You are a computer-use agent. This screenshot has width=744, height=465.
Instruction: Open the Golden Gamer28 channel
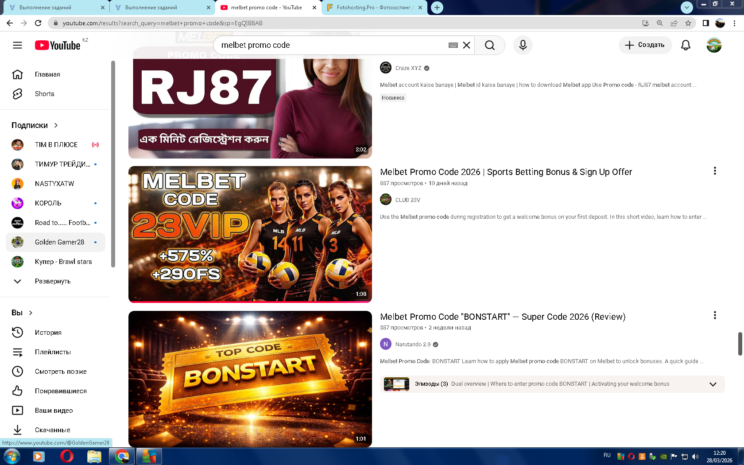click(x=56, y=242)
